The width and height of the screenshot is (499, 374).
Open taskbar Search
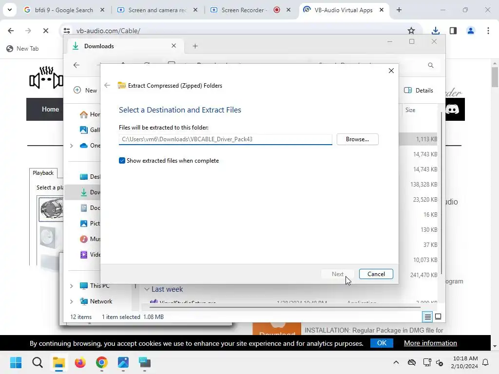point(37,362)
